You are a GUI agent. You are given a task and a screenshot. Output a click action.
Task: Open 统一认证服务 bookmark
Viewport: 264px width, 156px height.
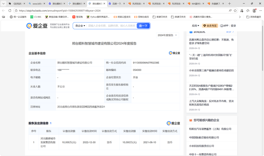click(18, 17)
